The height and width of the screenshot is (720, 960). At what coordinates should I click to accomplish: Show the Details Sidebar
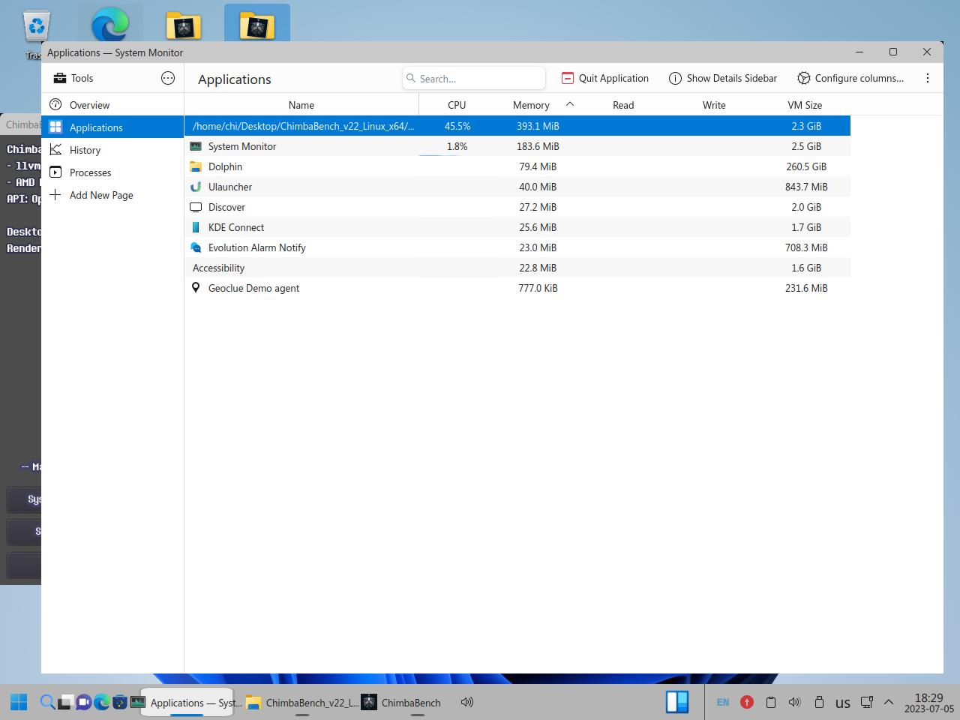(x=723, y=78)
